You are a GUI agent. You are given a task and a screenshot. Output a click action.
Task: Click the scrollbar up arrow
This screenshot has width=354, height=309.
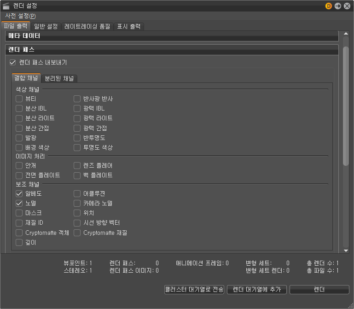point(346,34)
